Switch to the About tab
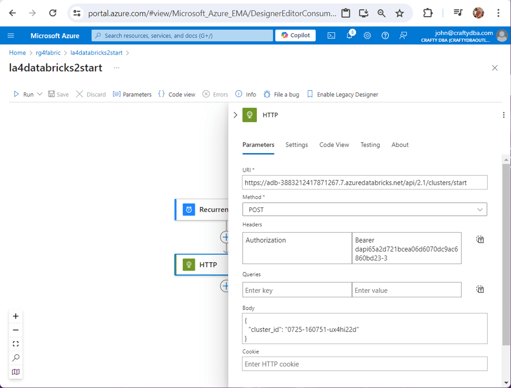Image resolution: width=511 pixels, height=388 pixels. coord(400,145)
